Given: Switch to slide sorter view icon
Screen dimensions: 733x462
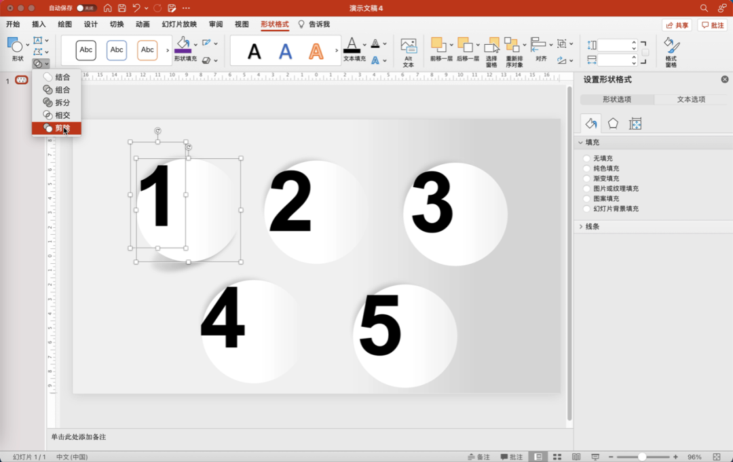Looking at the screenshot, I should [557, 457].
